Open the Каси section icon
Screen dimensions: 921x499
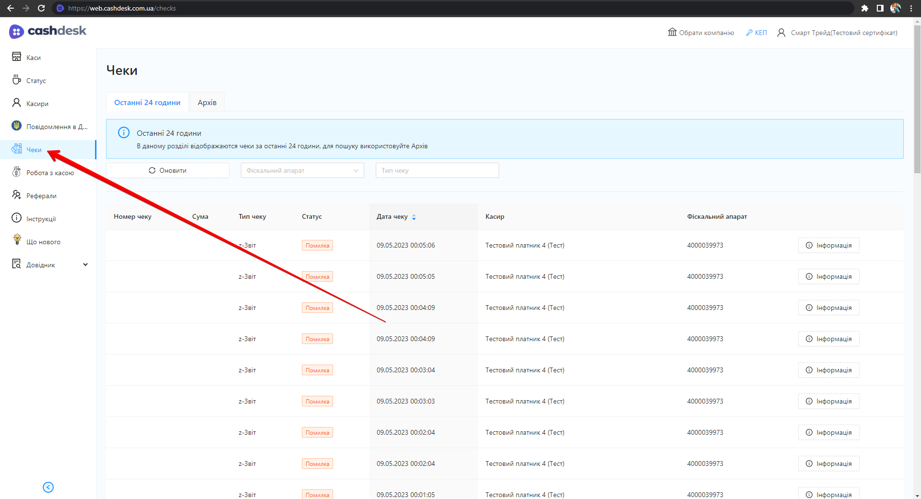(16, 57)
